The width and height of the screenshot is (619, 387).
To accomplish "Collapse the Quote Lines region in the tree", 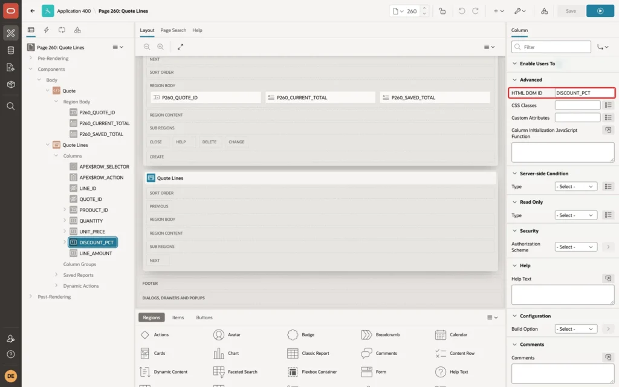I will [x=47, y=145].
